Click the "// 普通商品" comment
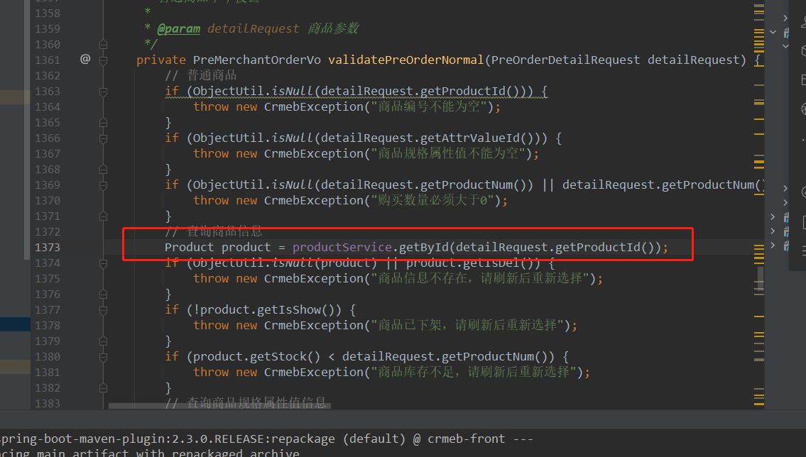The image size is (806, 457). click(200, 75)
